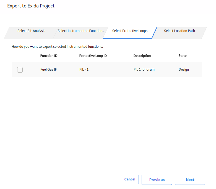The image size is (216, 189).
Task: Select the 'Fuel Gas IF' cell
Action: [x=48, y=70]
